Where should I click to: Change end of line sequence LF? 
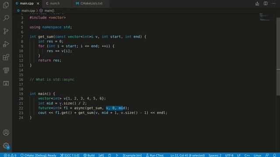click(x=239, y=155)
